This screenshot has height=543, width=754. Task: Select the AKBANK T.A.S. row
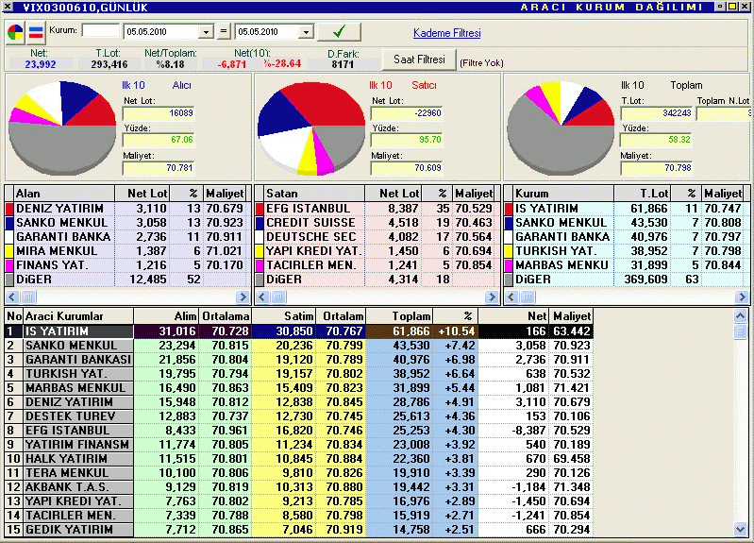tap(298, 487)
